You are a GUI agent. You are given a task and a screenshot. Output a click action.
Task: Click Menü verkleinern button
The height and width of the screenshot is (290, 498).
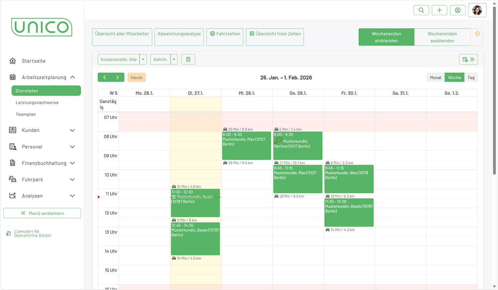tap(42, 213)
